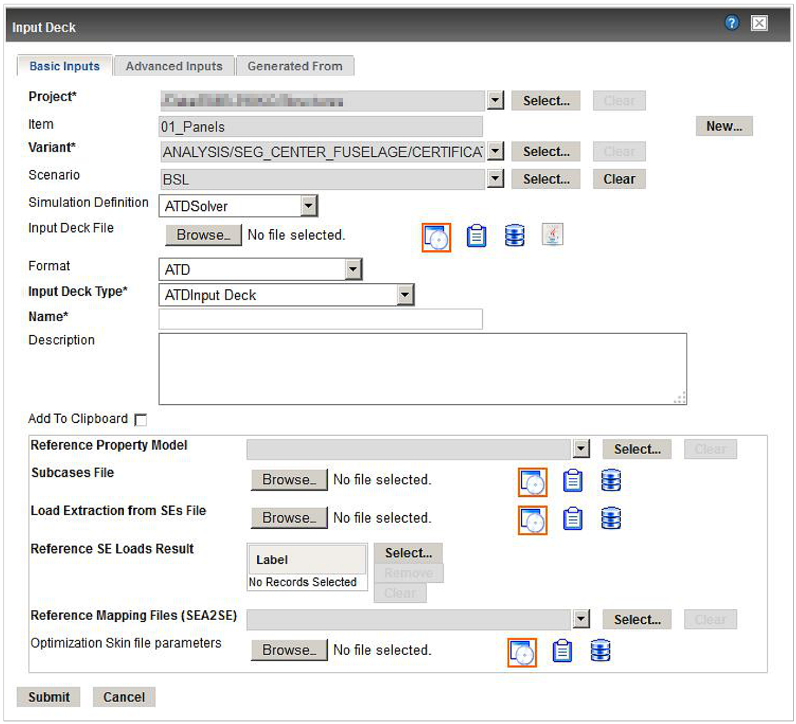The width and height of the screenshot is (796, 724).
Task: Toggle the Add To Clipboard checkbox
Action: coord(141,420)
